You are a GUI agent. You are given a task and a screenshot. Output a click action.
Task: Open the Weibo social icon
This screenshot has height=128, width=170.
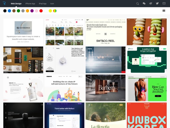(x=151, y=4)
